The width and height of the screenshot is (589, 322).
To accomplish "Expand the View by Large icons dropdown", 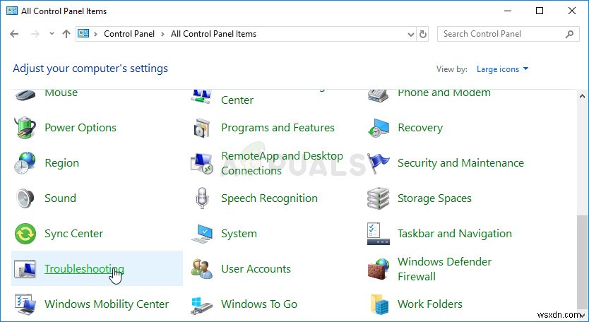I will click(502, 69).
